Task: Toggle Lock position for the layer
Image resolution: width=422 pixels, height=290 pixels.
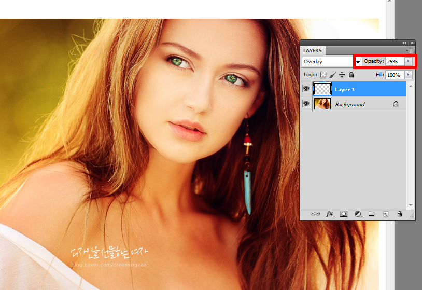Action: coord(342,75)
